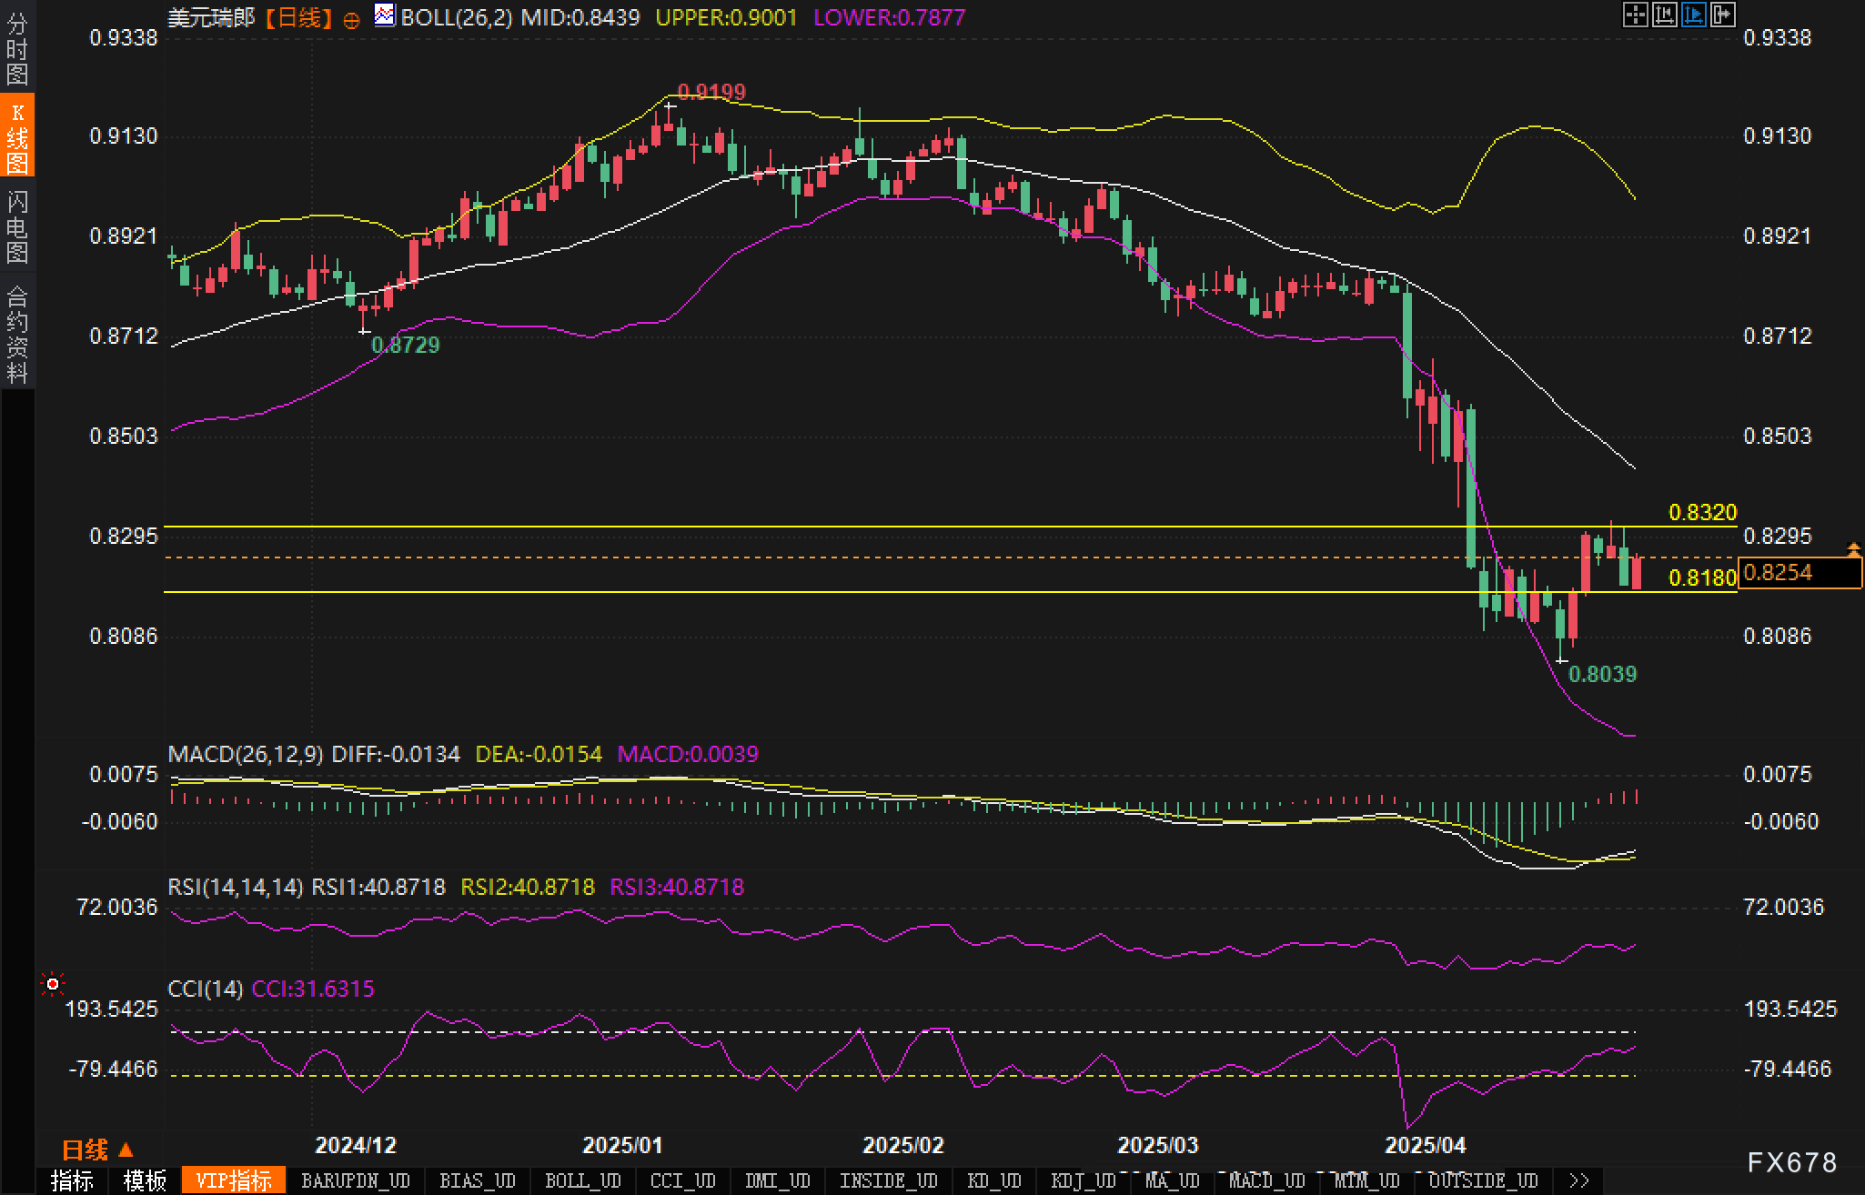This screenshot has width=1865, height=1195.
Task: Select the K线图 sidebar tab
Action: point(17,137)
